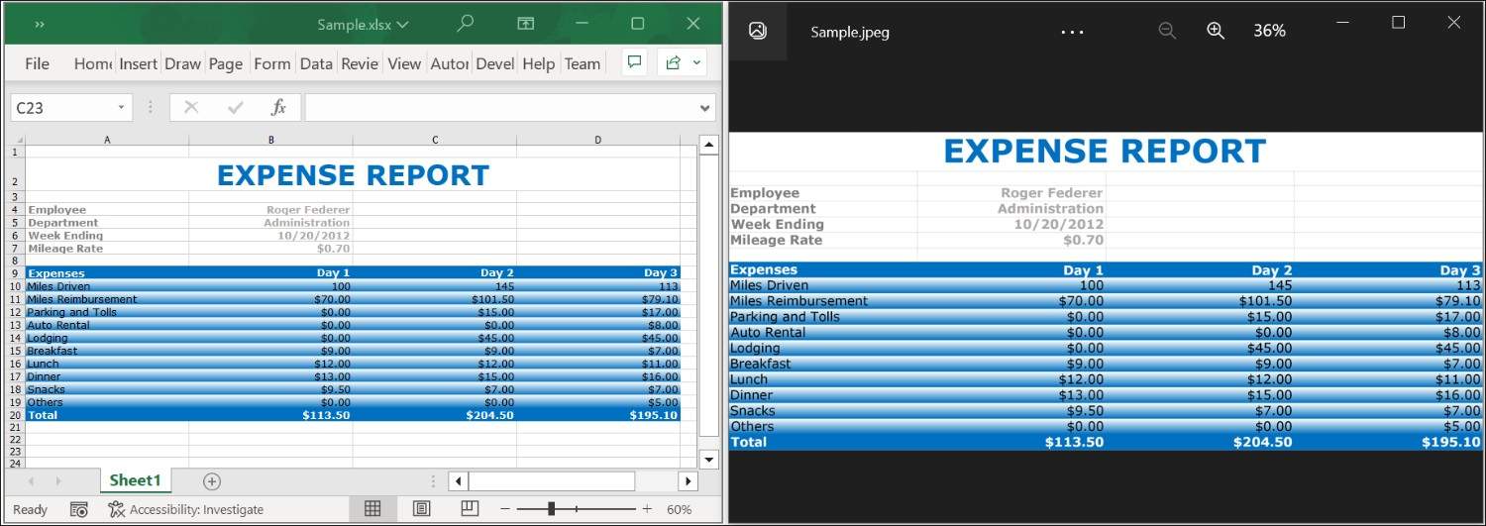Image resolution: width=1486 pixels, height=526 pixels.
Task: Click the Ribbon Display Options icon
Action: click(x=525, y=24)
